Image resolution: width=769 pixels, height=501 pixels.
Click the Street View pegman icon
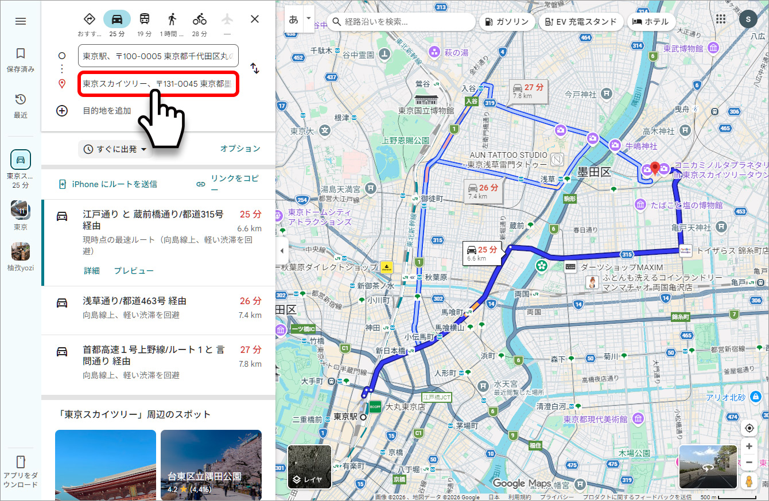[748, 481]
